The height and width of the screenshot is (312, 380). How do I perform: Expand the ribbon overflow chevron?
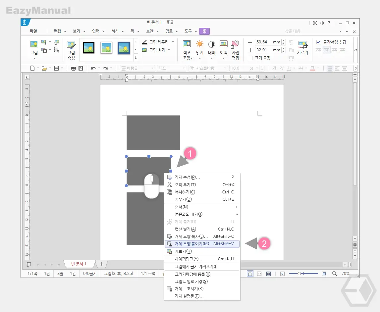point(356,50)
